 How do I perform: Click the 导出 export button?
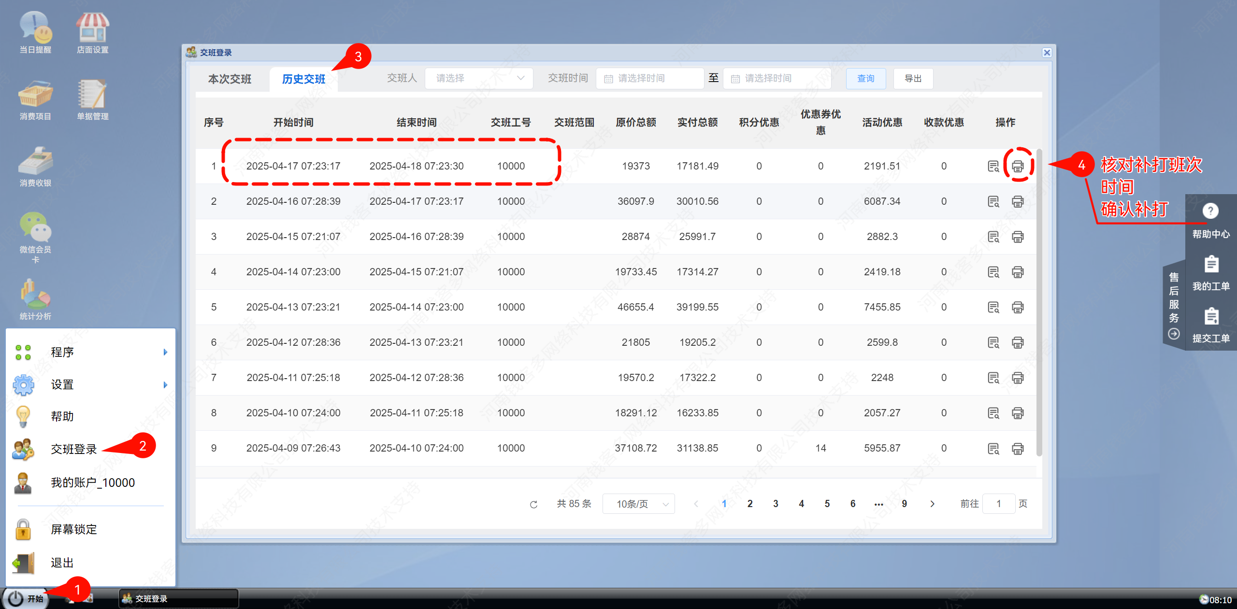[913, 78]
